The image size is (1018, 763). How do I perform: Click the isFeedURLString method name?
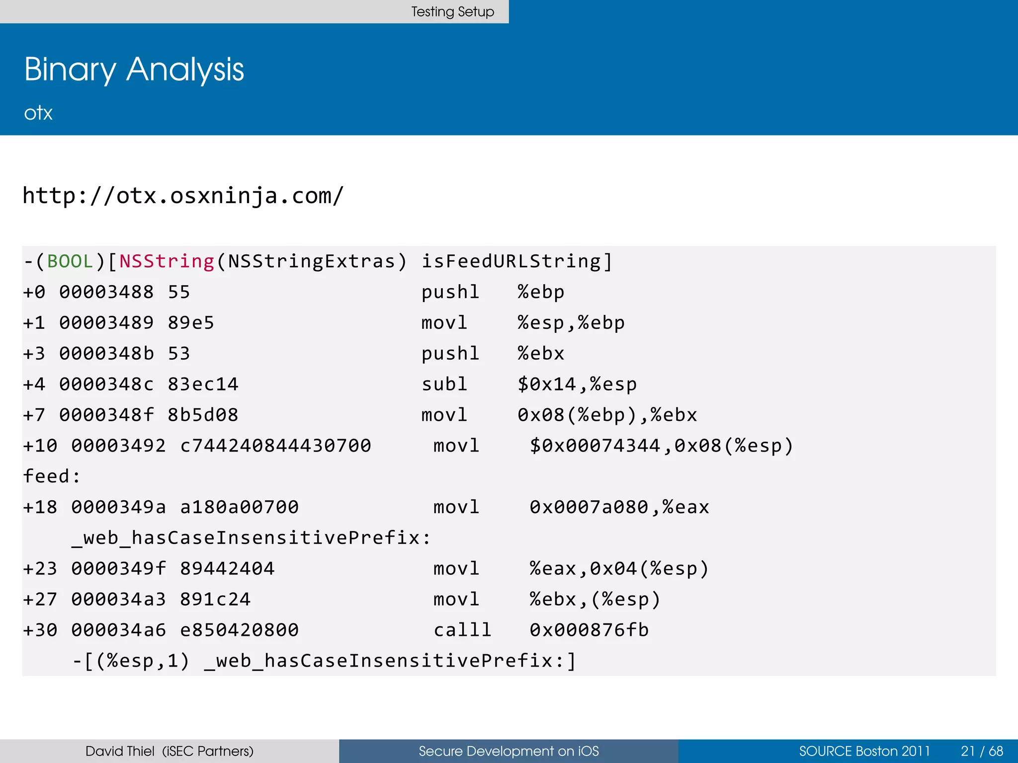click(x=511, y=261)
